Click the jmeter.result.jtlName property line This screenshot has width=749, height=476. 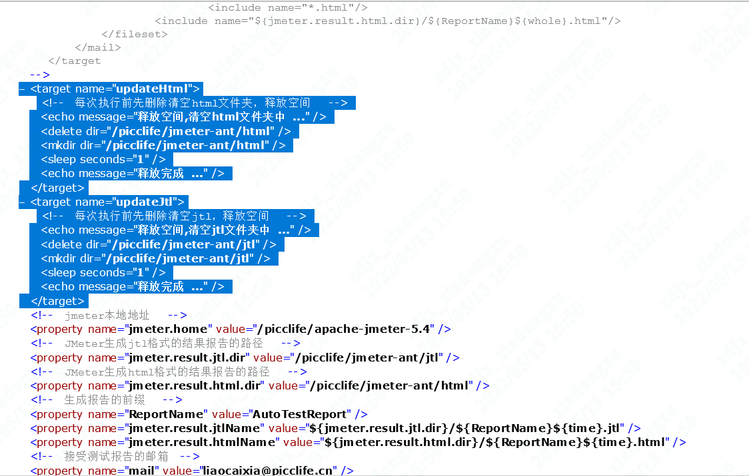click(x=335, y=428)
